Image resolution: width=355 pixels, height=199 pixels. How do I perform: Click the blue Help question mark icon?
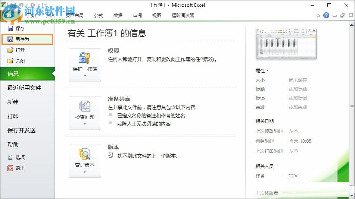coord(326,15)
